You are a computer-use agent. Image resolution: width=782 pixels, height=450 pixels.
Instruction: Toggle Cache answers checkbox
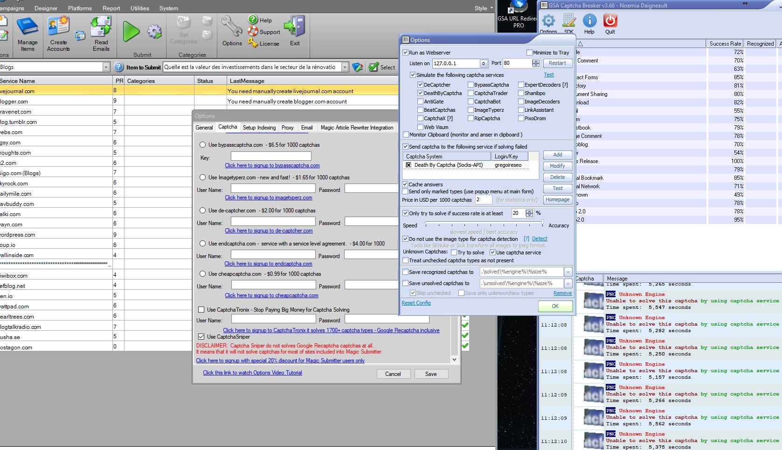[x=405, y=184]
